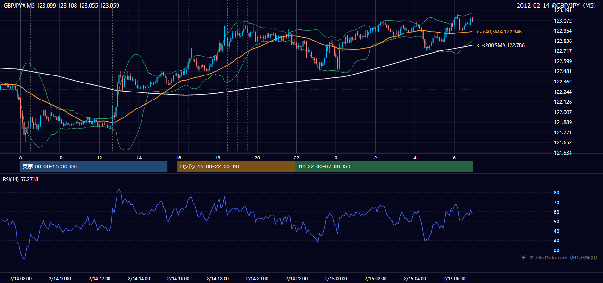Click RSI scale value 80

[557, 193]
